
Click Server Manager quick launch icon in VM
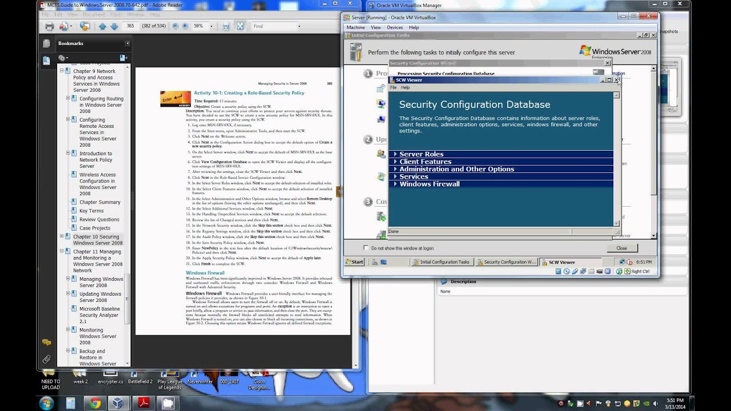tap(374, 262)
